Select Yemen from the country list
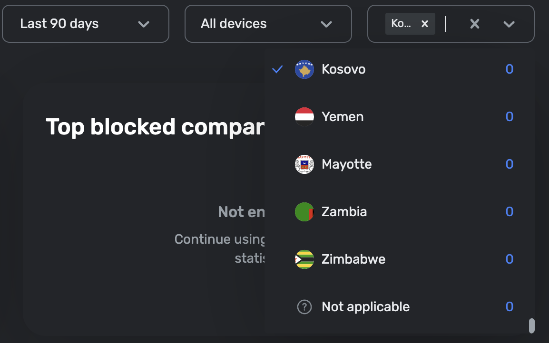This screenshot has width=549, height=343. click(x=343, y=117)
